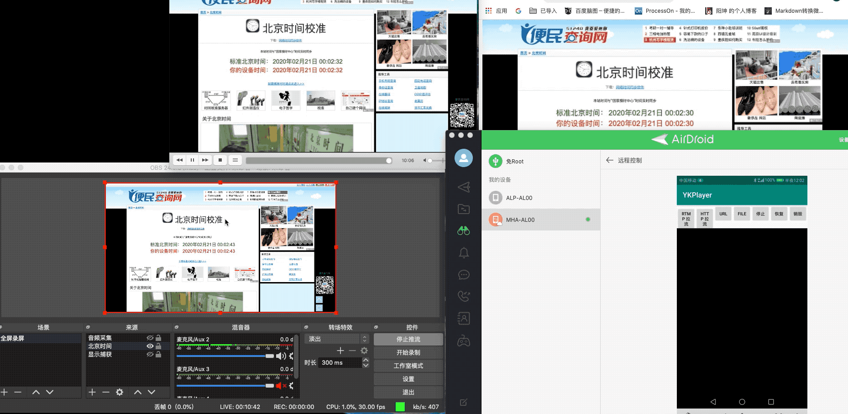Adjust 麦克风/Aux 2 volume slider
This screenshot has height=414, width=848.
(225, 356)
